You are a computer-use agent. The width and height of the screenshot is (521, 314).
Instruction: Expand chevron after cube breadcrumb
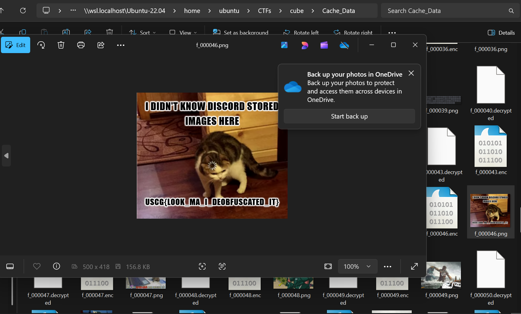click(313, 11)
